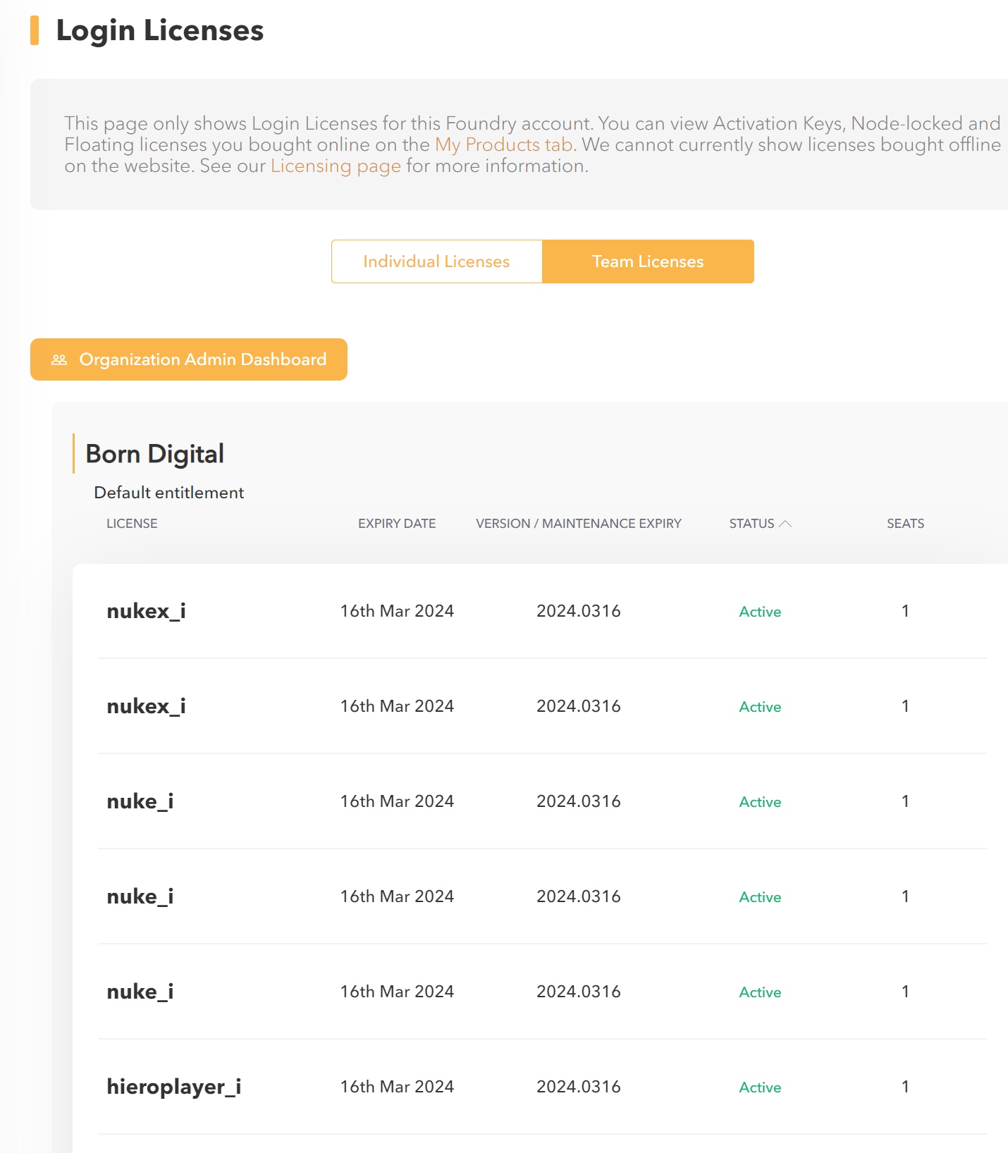Sort by the EXPIRY DATE column header

397,524
